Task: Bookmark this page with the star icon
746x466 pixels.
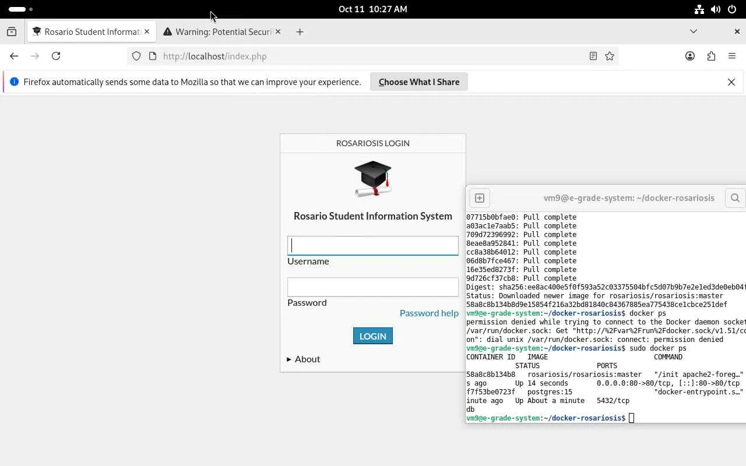Action: 610,56
